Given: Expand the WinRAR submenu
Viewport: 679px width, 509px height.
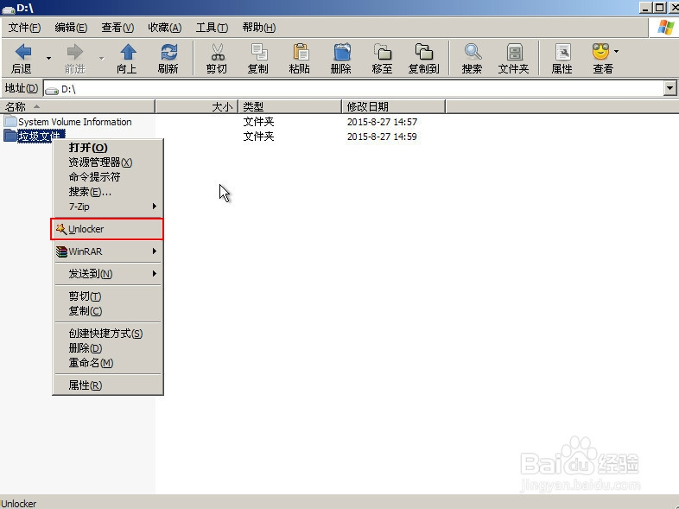Looking at the screenshot, I should [107, 251].
